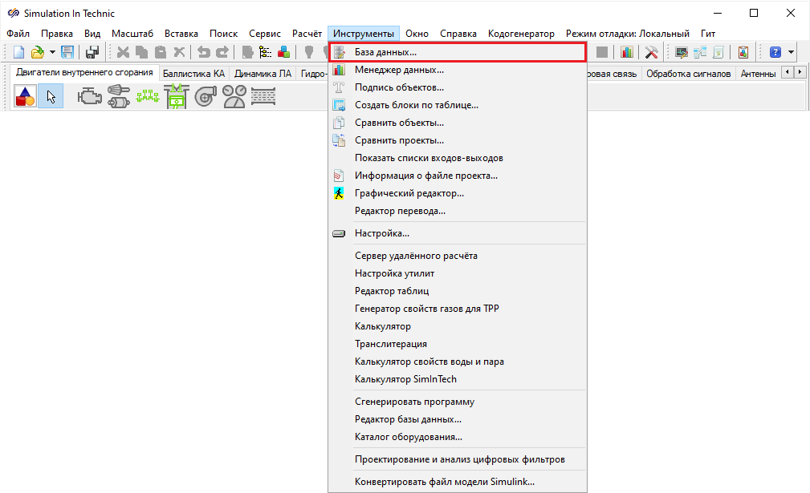Image resolution: width=810 pixels, height=493 pixels.
Task: Switch to the Баллистика КА tab
Action: 193,74
